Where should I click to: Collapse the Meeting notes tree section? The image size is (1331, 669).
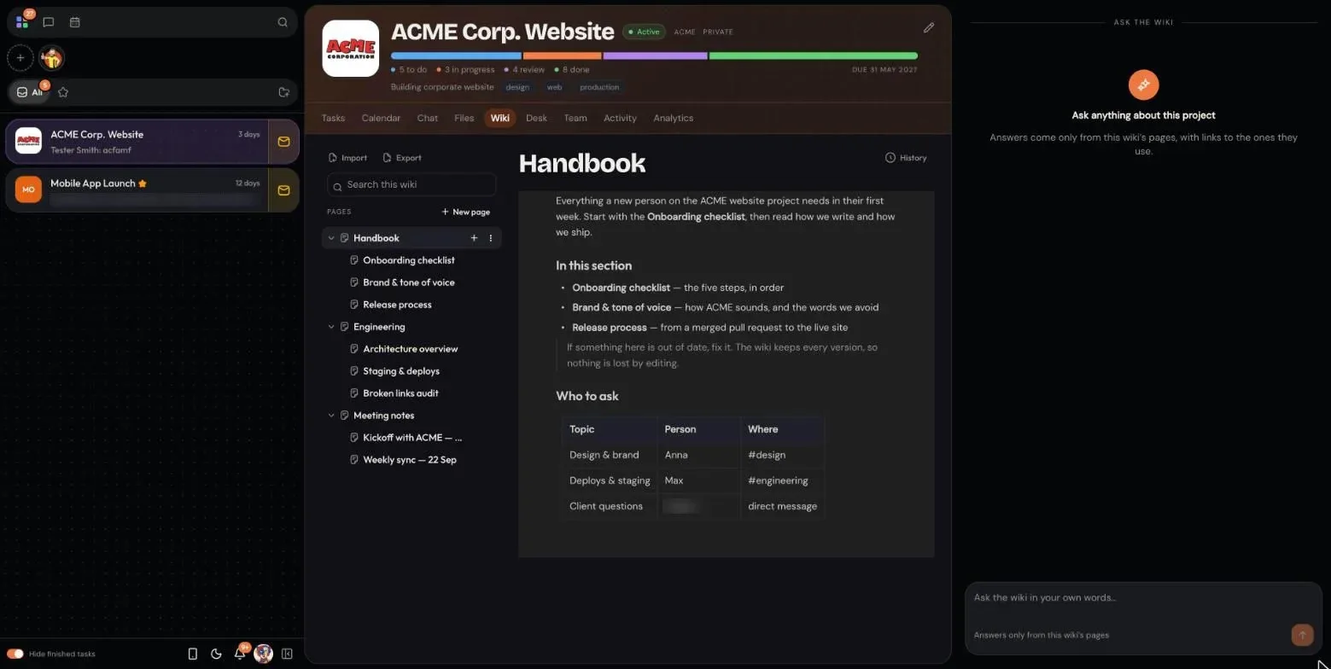[331, 416]
